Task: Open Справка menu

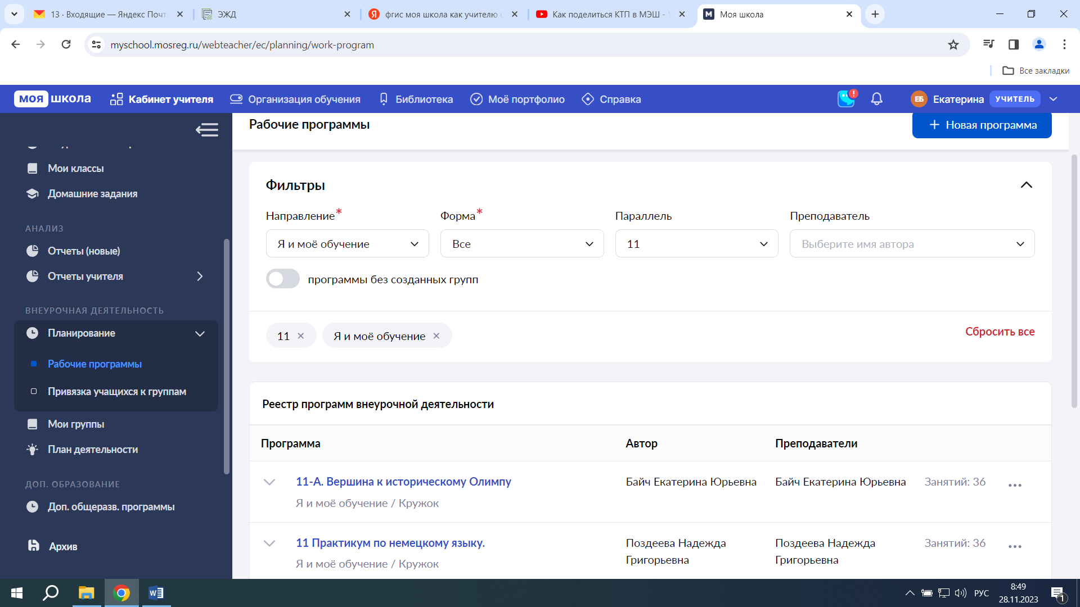Action: [x=611, y=99]
